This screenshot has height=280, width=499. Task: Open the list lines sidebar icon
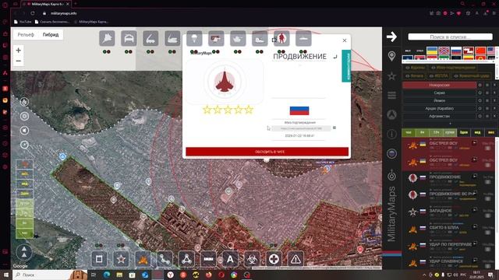[x=391, y=95]
